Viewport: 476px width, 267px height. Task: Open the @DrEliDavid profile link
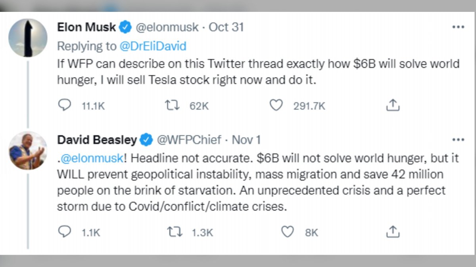(153, 46)
